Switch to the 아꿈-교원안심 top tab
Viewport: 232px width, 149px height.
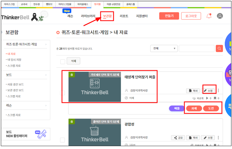(113, 4)
